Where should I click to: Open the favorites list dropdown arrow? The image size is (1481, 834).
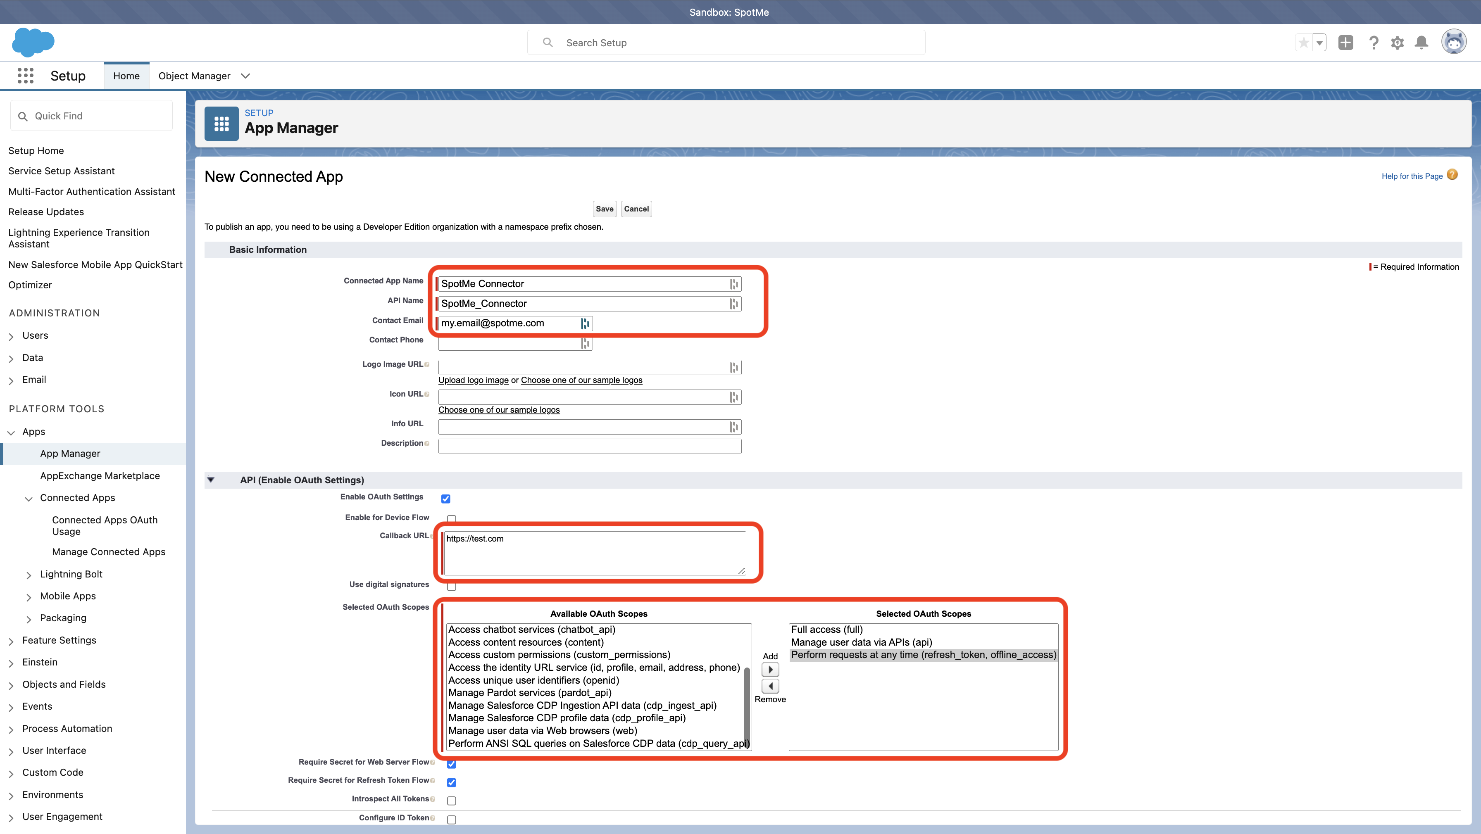point(1319,43)
